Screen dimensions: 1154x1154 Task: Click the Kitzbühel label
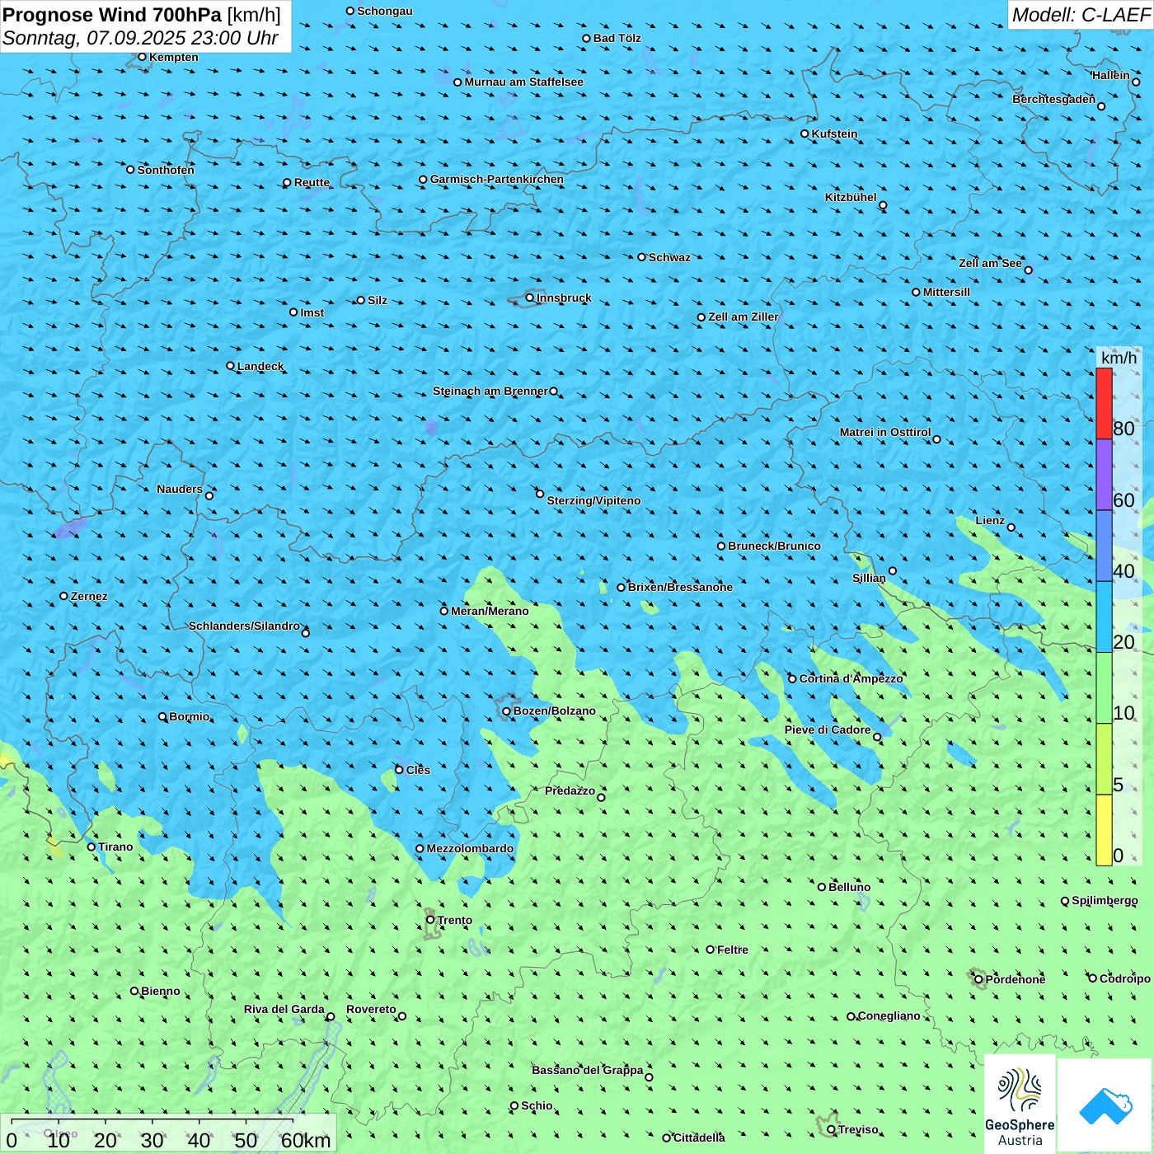[851, 197]
